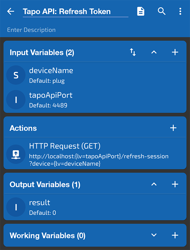This screenshot has height=250, width=190.
Task: Tap the Input Variables (2) header
Action: click(42, 53)
